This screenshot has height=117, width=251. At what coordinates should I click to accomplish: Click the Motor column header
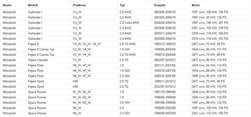[x=220, y=5]
